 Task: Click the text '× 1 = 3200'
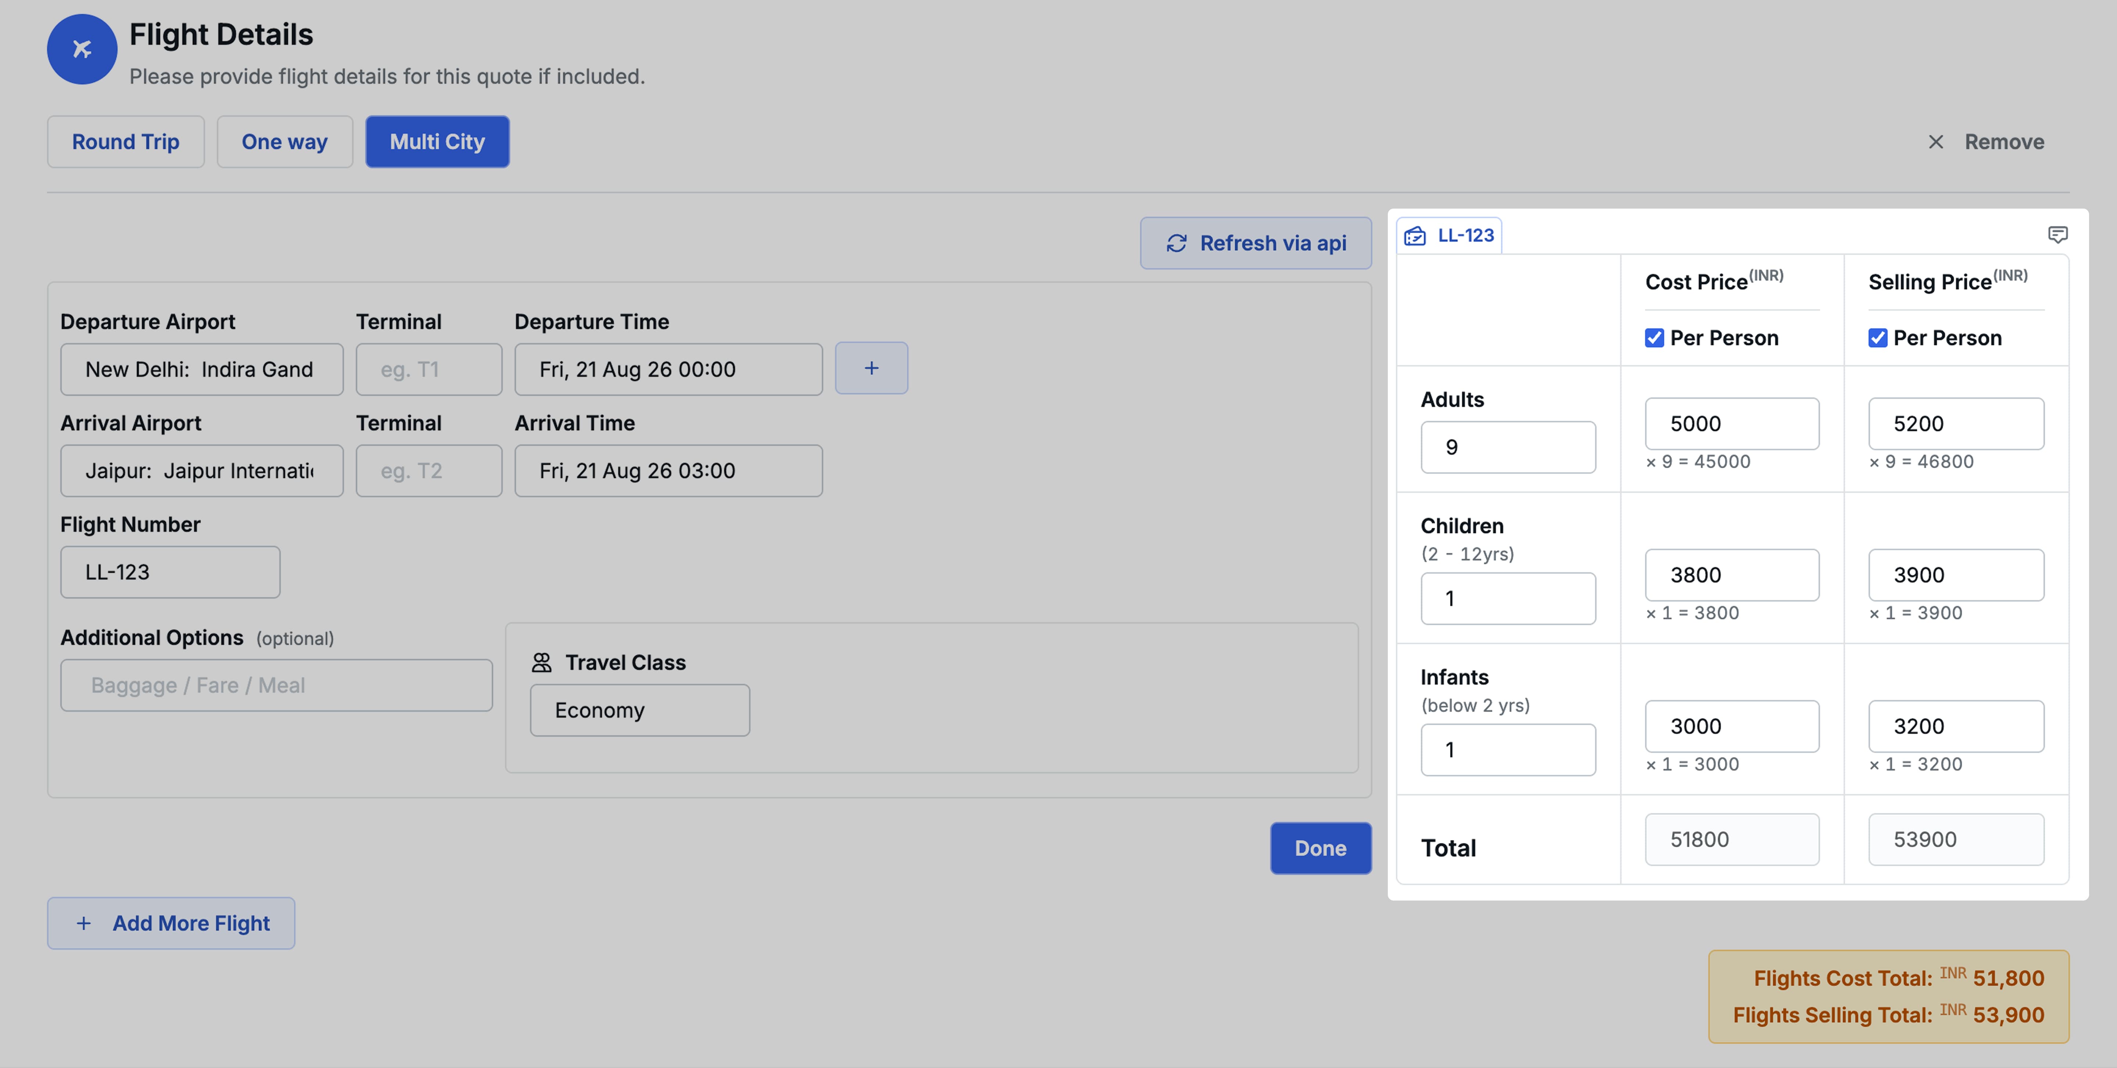click(x=1916, y=764)
